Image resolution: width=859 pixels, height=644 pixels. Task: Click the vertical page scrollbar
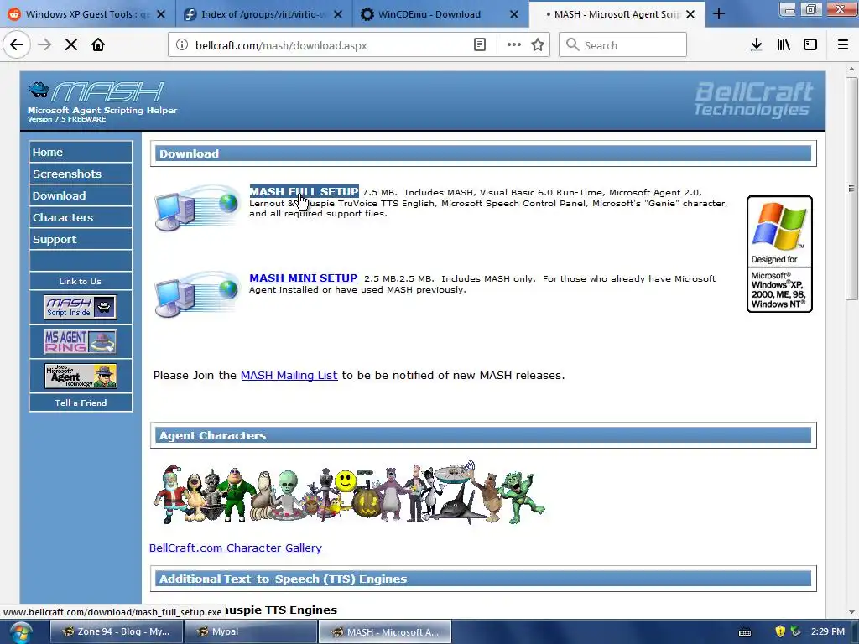click(851, 189)
